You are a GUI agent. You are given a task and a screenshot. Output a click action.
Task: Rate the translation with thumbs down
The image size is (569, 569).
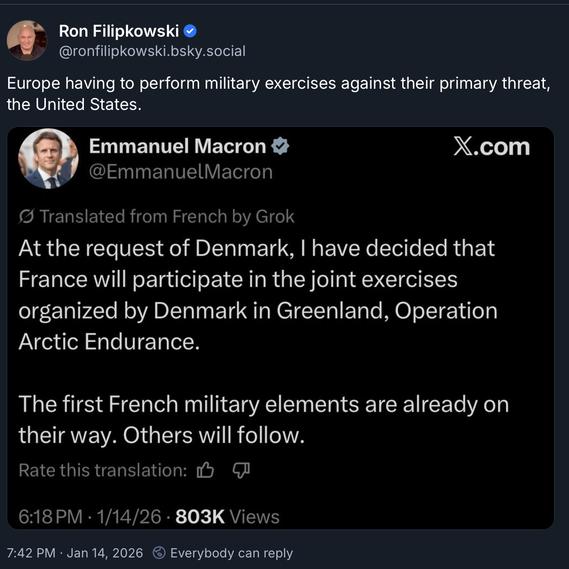(x=241, y=470)
